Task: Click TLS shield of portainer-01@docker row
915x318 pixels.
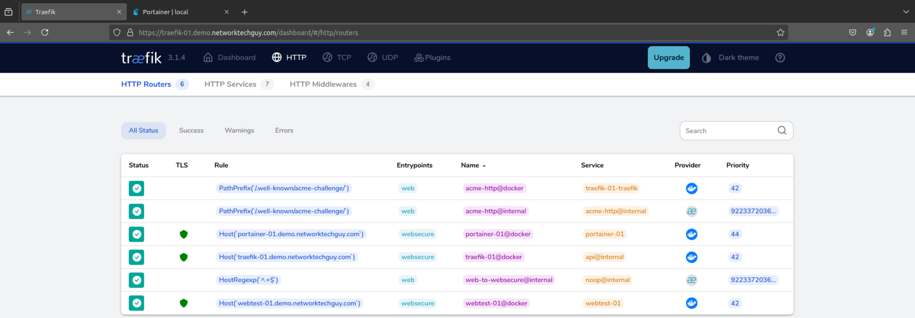Action: 183,234
